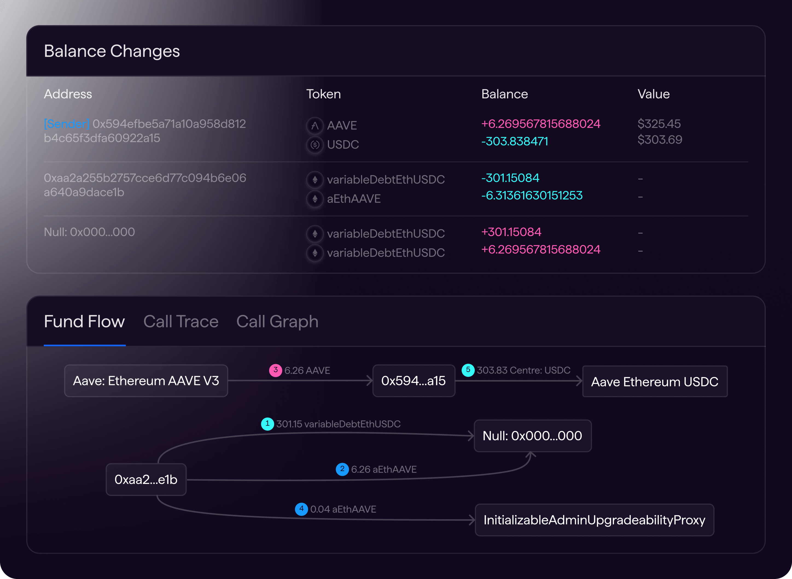
Task: Select the Null: 0x000...000 flow node
Action: [x=533, y=436]
